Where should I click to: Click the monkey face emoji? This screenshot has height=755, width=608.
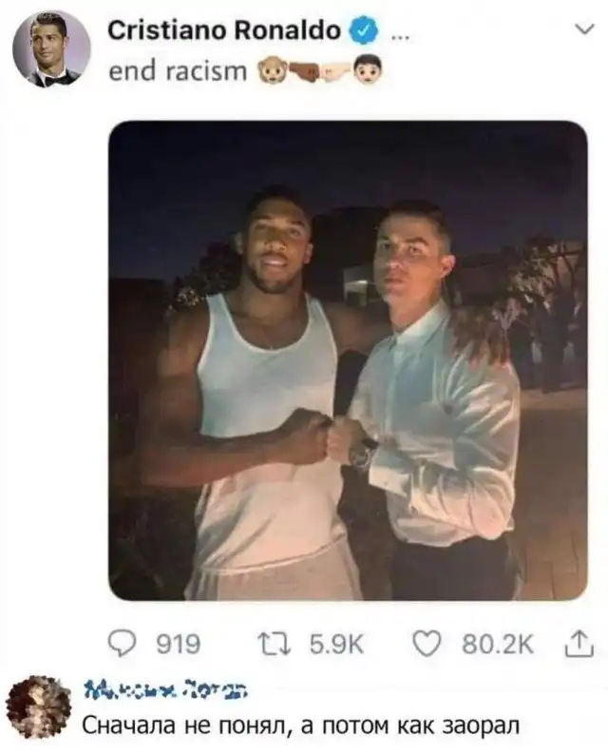274,72
